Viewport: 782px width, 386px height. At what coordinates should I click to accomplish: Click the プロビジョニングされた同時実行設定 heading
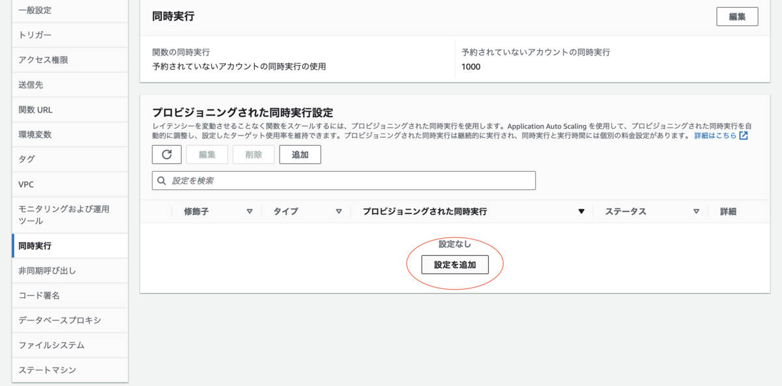point(242,113)
